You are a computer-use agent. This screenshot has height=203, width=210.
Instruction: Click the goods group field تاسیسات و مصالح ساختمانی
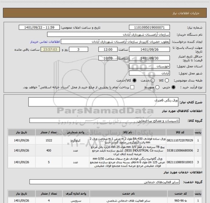104,121
